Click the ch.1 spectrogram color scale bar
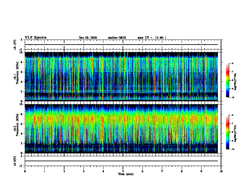This screenshot has width=249, height=192. tap(227, 80)
